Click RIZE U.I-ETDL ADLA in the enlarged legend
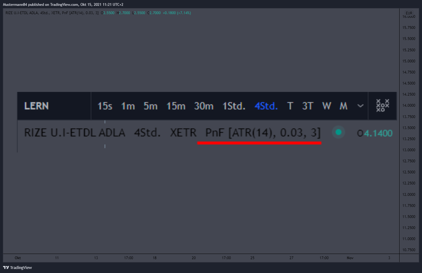This screenshot has width=422, height=273. [75, 133]
